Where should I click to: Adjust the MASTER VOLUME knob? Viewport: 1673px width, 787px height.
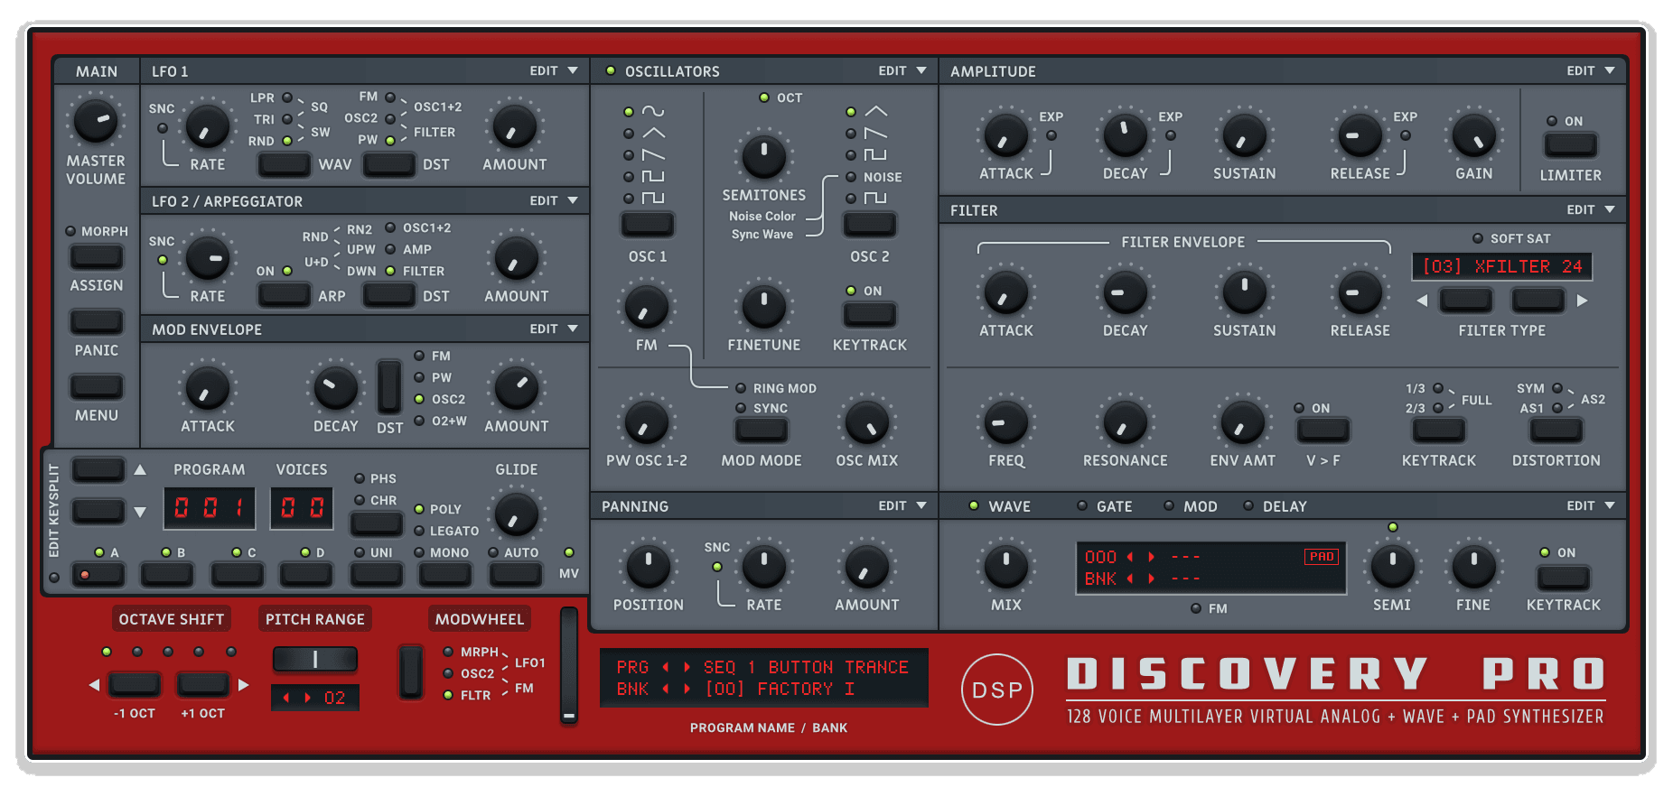[96, 121]
